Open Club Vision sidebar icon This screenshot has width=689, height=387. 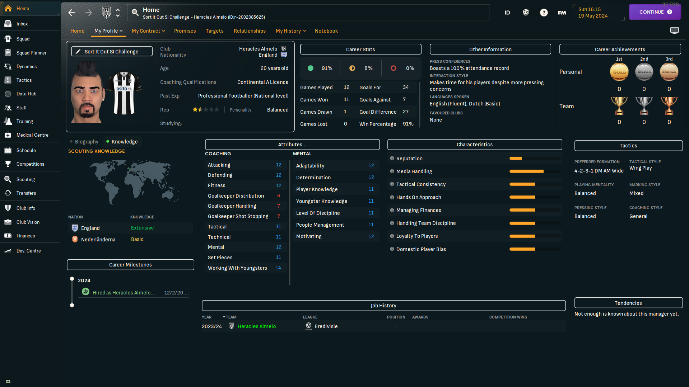[x=8, y=222]
